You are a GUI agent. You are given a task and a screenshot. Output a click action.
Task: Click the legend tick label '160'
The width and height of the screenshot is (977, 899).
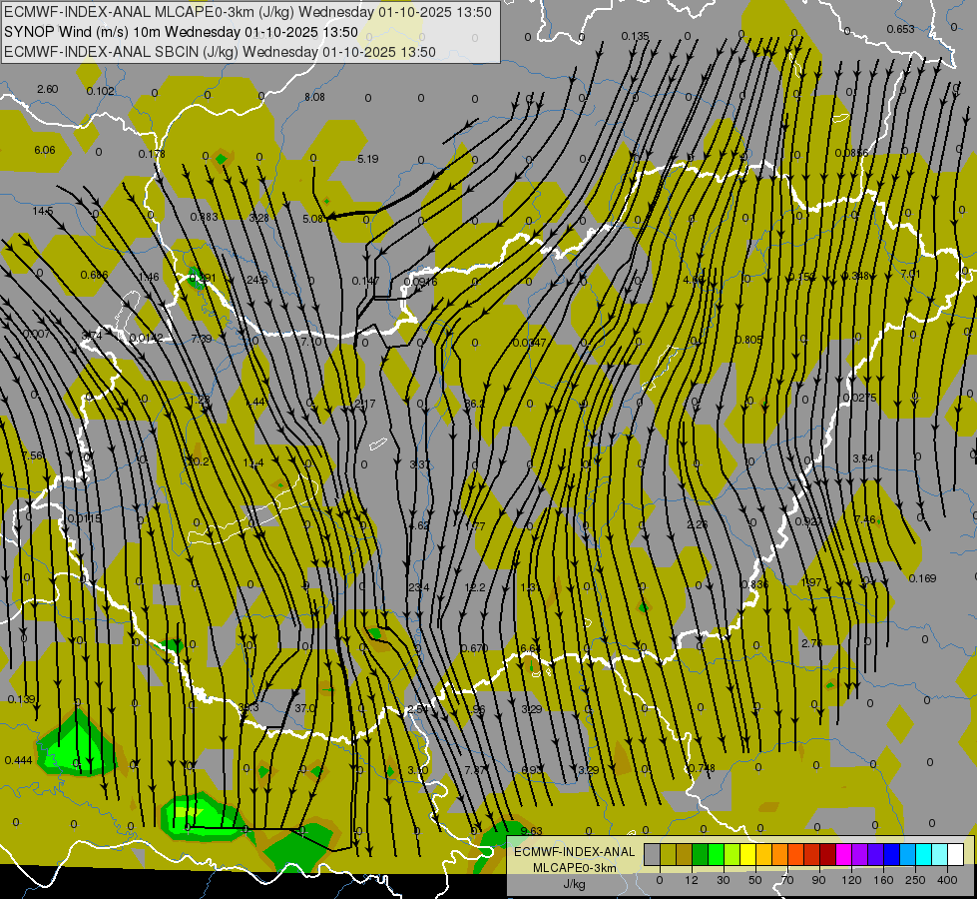click(x=883, y=880)
